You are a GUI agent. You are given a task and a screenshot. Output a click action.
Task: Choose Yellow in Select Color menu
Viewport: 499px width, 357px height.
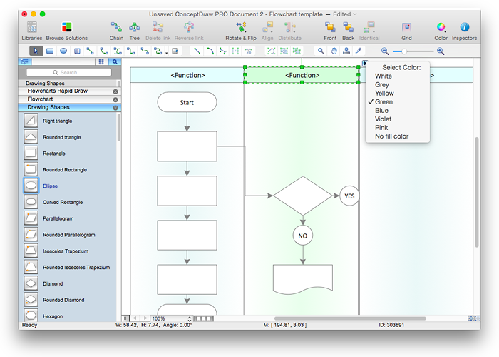(x=398, y=93)
